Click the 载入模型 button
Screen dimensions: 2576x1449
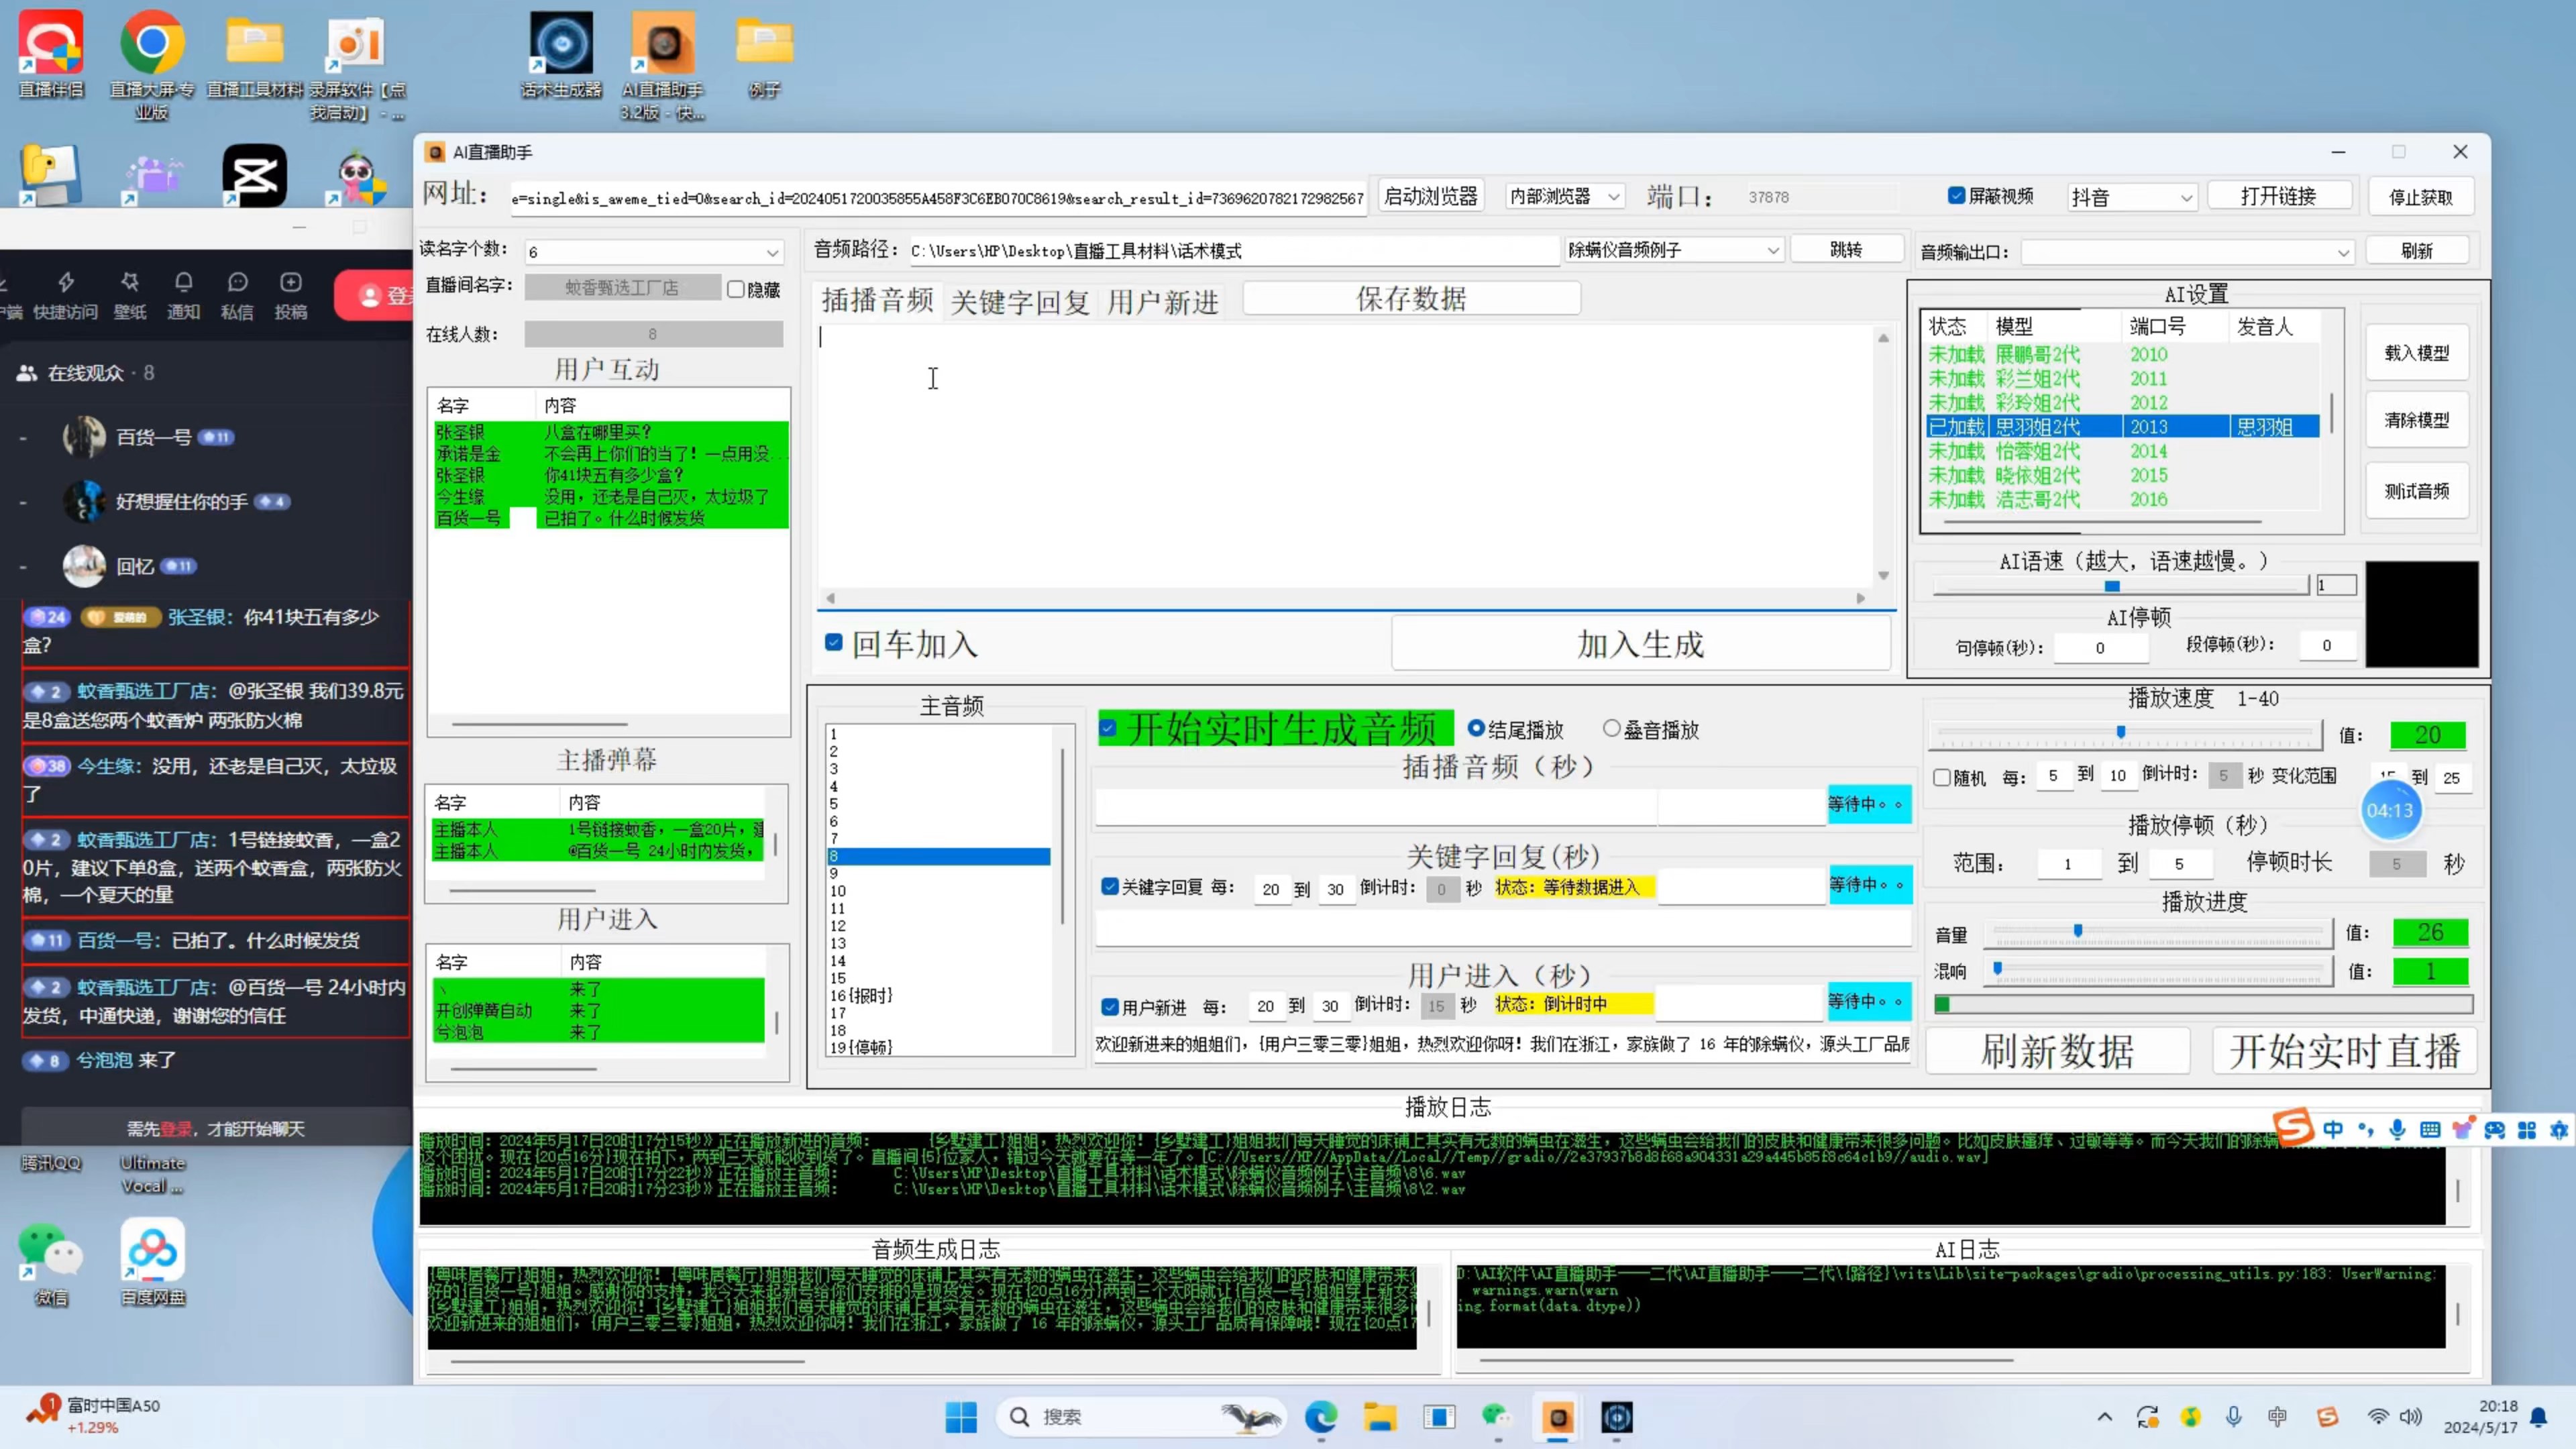pos(2416,353)
